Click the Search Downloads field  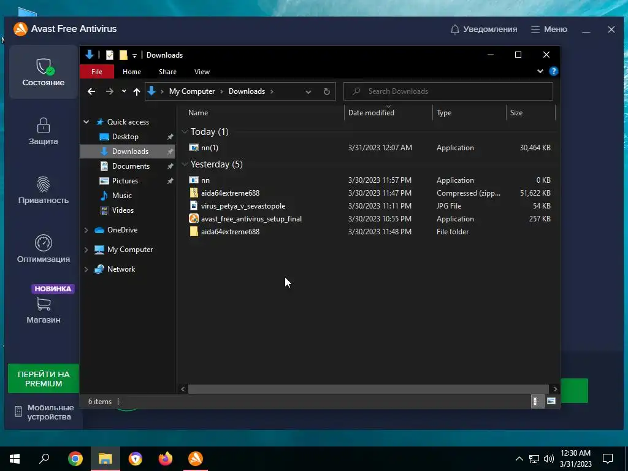tap(448, 91)
